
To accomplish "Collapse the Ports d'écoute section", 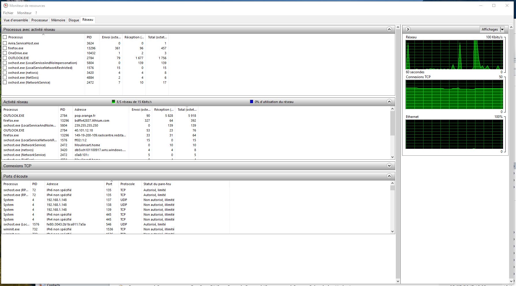I will 389,176.
